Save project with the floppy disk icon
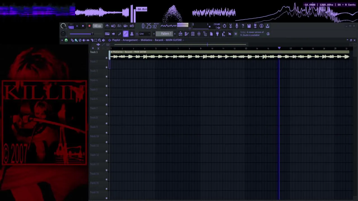Image resolution: width=358 pixels, height=201 pixels. tap(249, 26)
